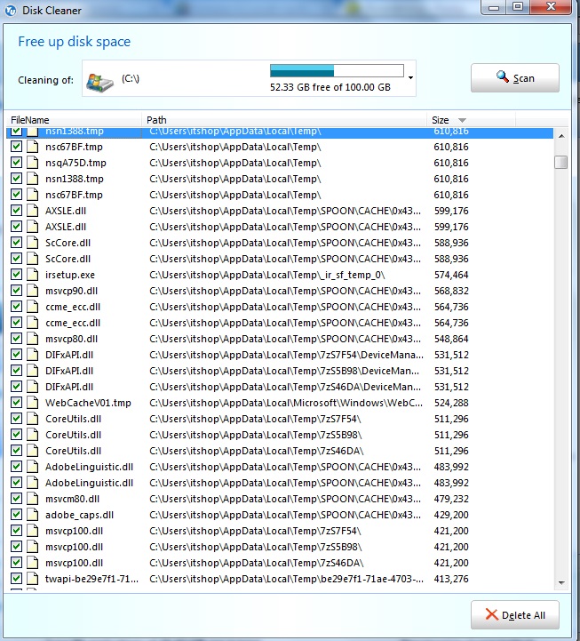Select the msvcm80.dll file name
The width and height of the screenshot is (580, 641).
[x=72, y=499]
